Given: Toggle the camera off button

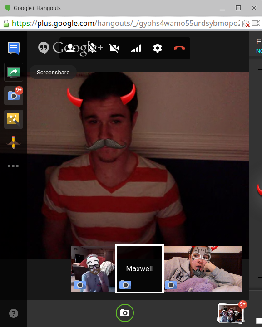Looking at the screenshot, I should click(x=114, y=48).
